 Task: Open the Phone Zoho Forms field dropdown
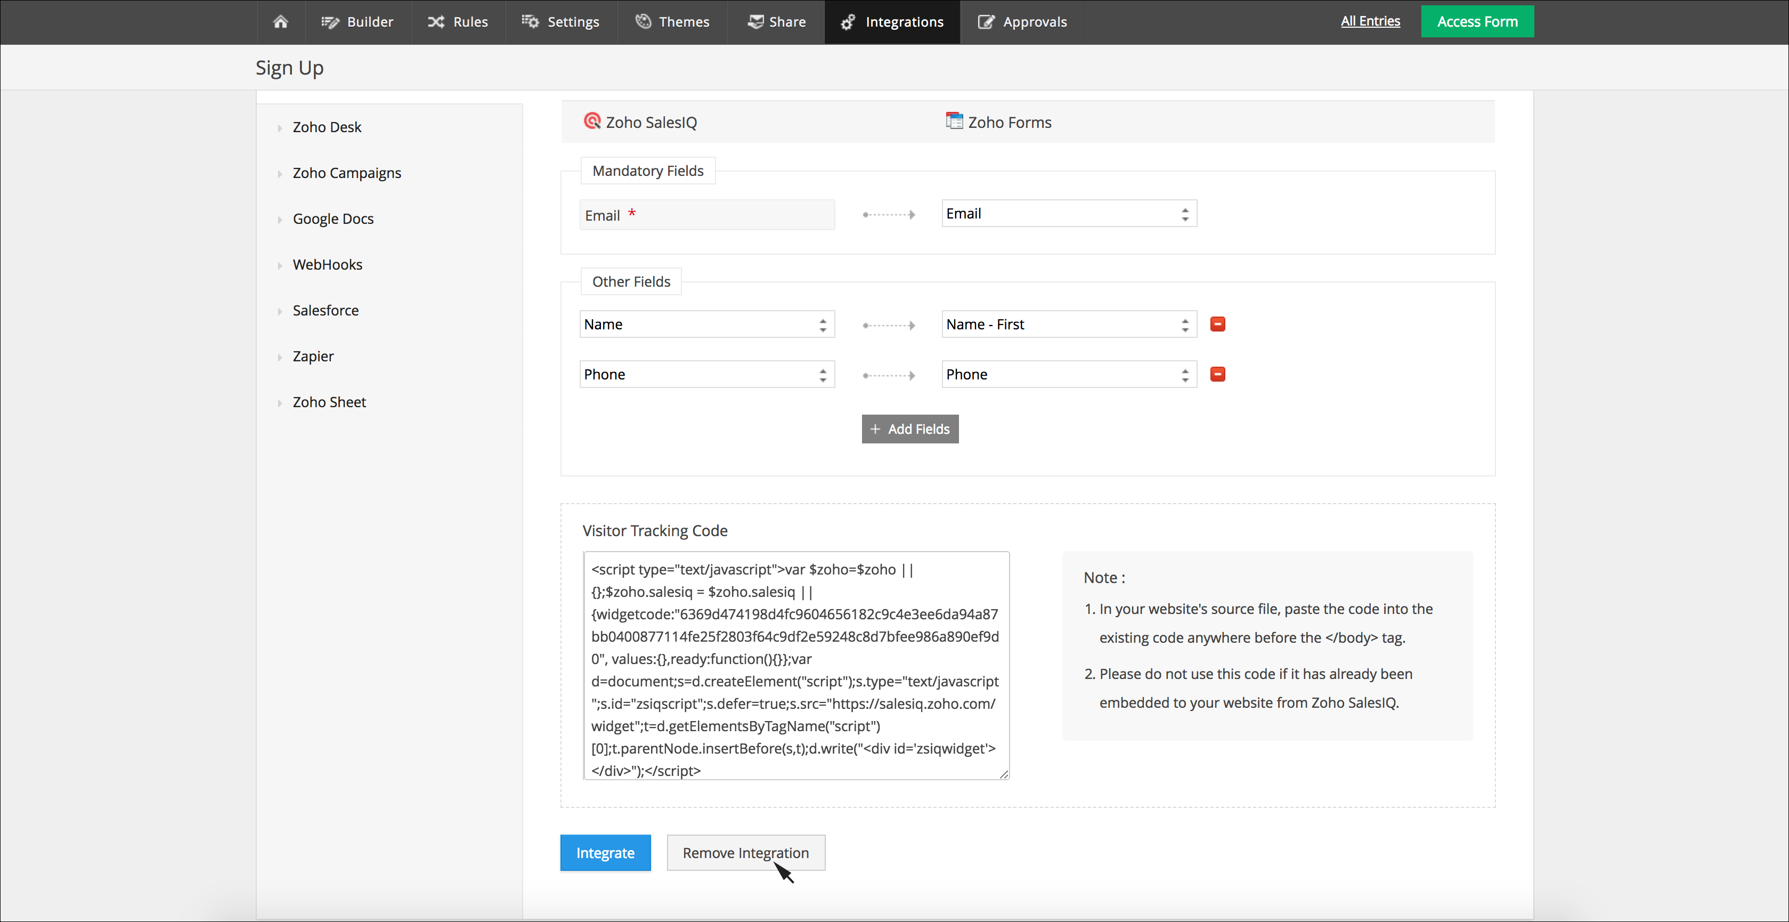pyautogui.click(x=1069, y=375)
